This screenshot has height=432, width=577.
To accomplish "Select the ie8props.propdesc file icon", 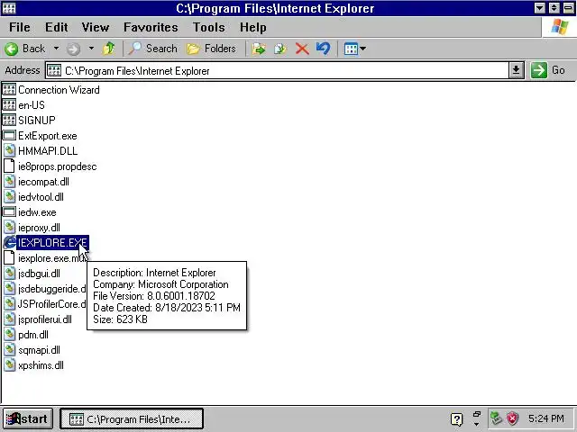I will pos(9,166).
